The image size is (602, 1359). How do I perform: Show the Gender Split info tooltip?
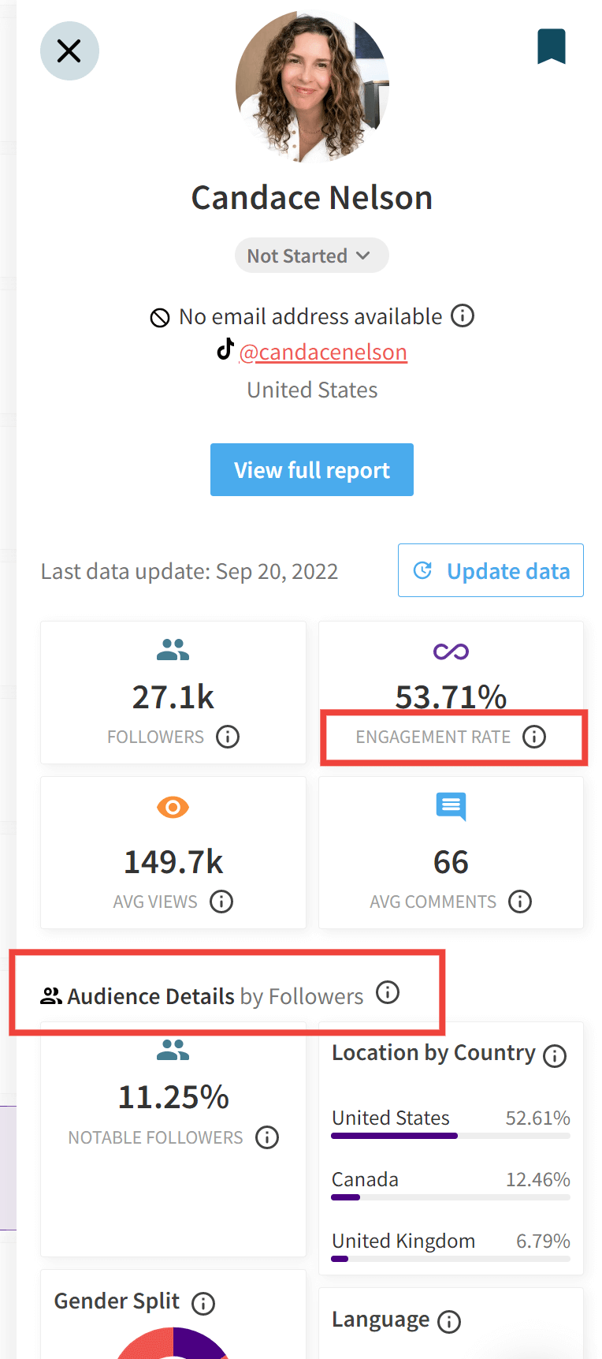click(204, 1303)
